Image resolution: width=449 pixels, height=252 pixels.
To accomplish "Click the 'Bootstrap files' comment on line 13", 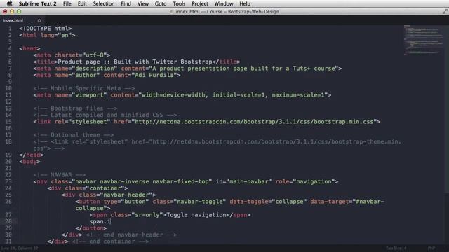I will 75,108.
